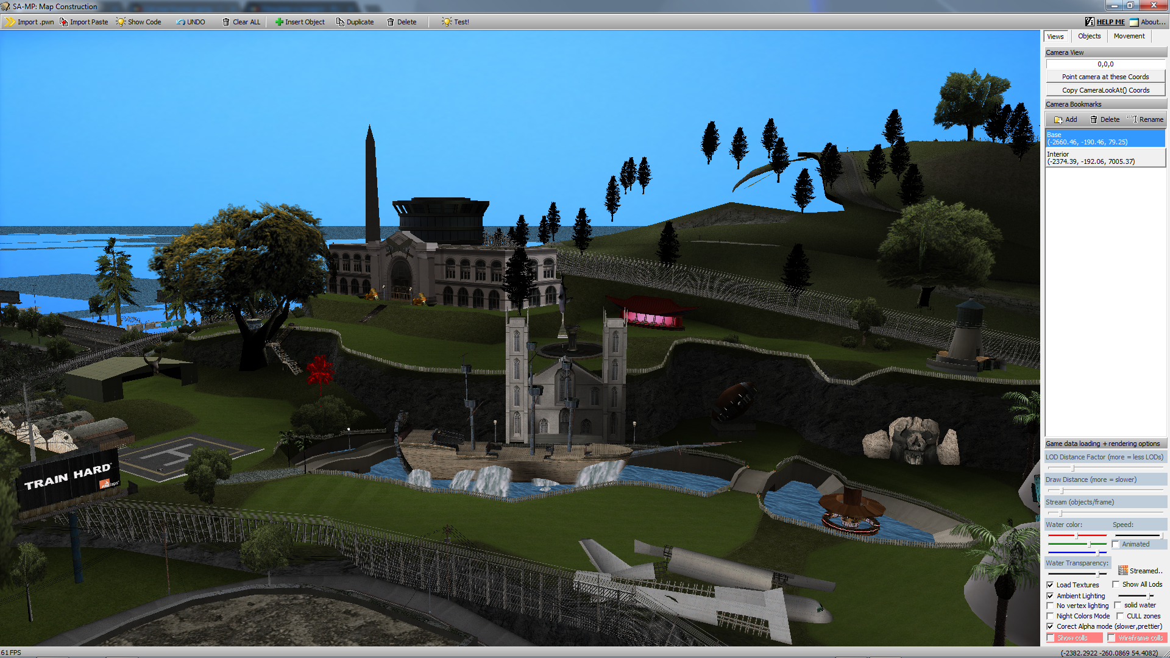Uncheck the Ambient Lighting checkbox

pyautogui.click(x=1050, y=596)
